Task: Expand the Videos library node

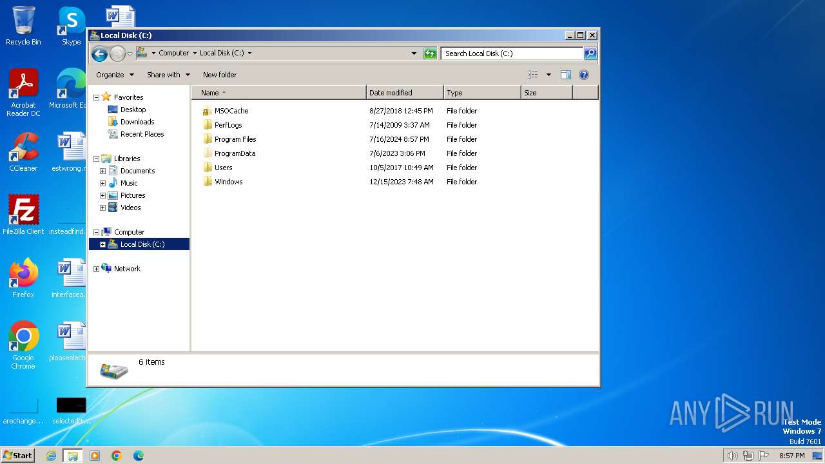Action: pos(102,208)
